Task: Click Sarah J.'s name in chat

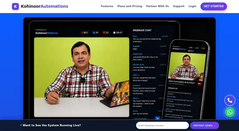Action: click(136, 98)
